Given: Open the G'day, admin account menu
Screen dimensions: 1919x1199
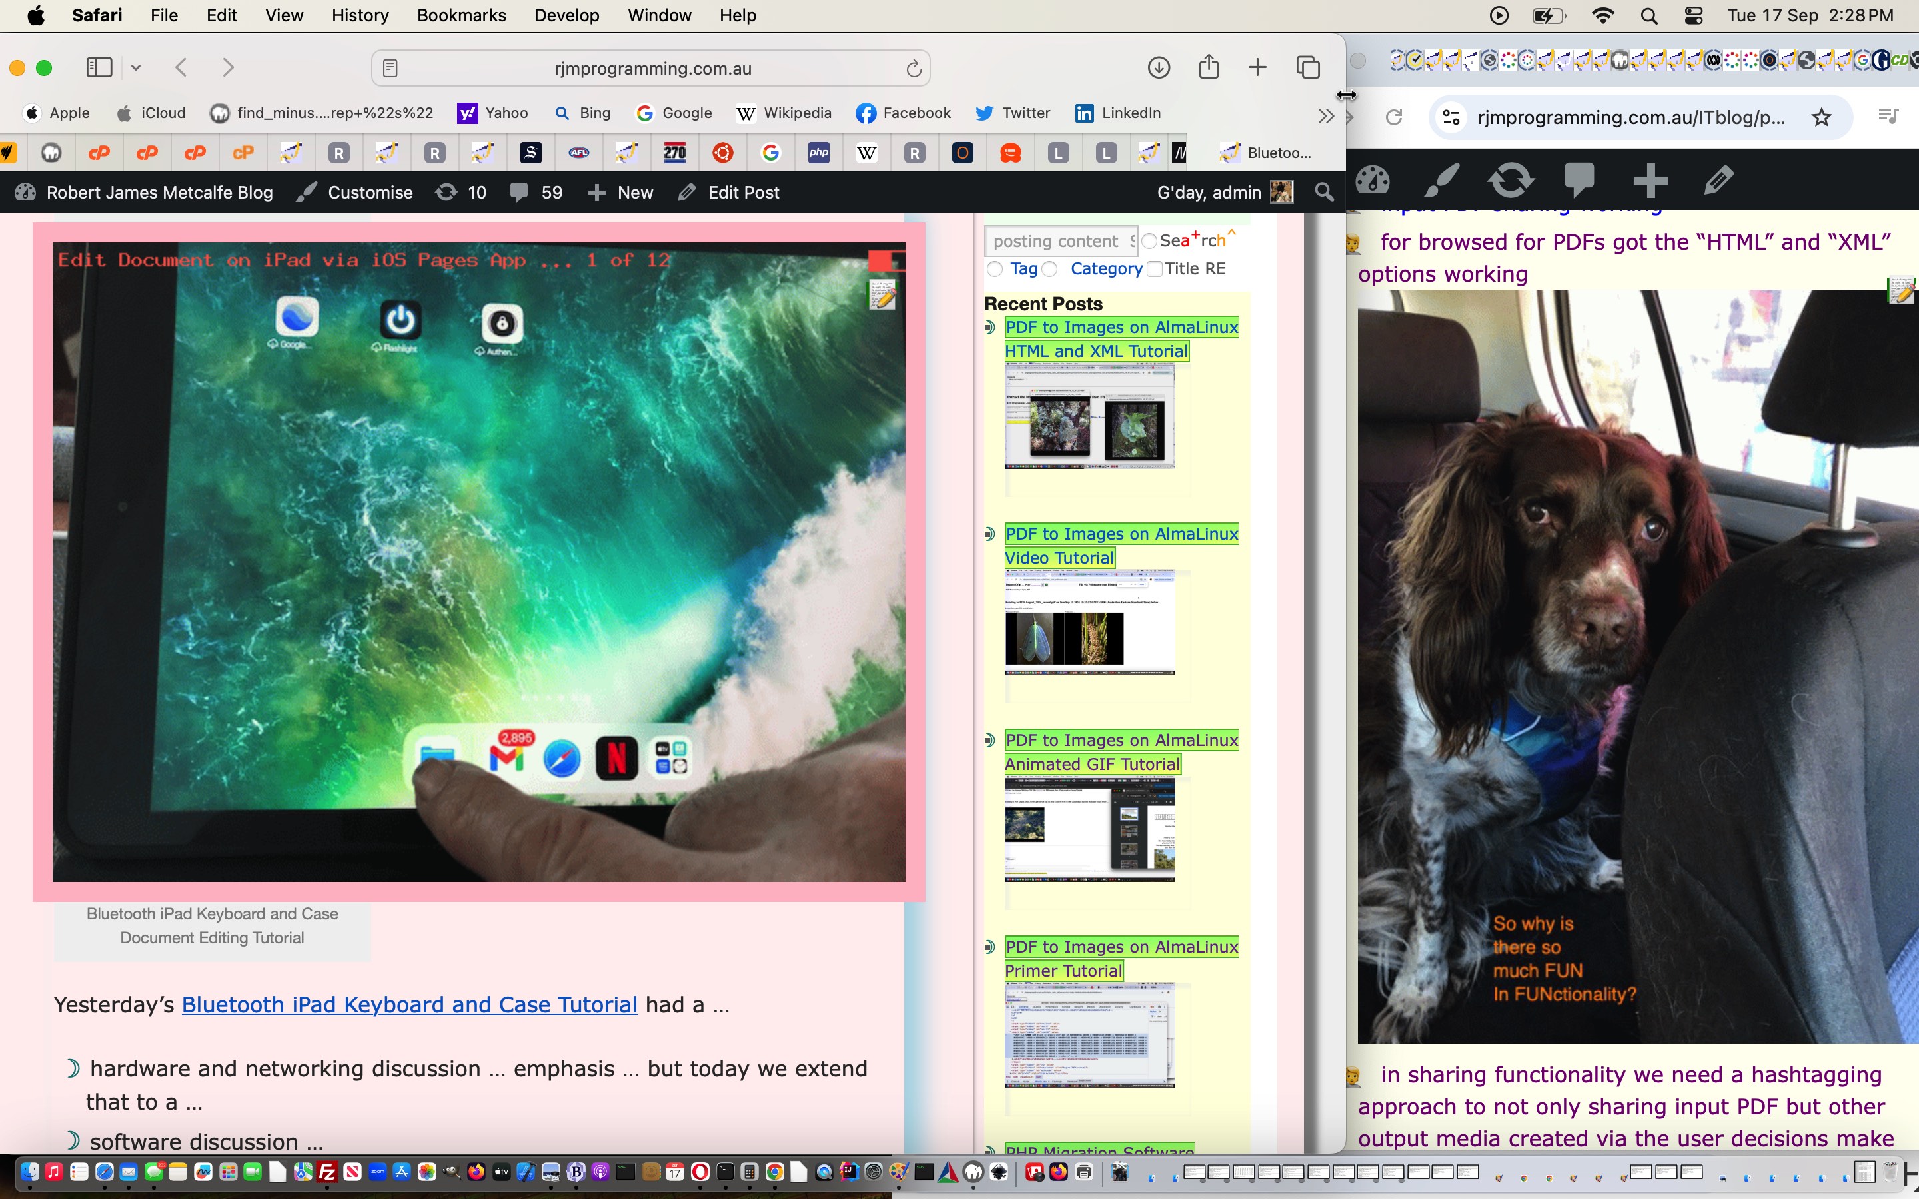Looking at the screenshot, I should pos(1224,192).
